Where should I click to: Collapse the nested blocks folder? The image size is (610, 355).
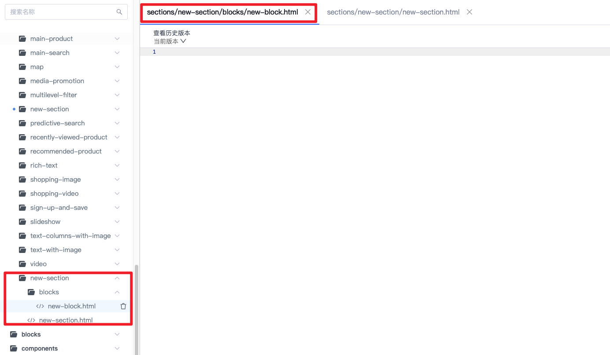click(117, 292)
